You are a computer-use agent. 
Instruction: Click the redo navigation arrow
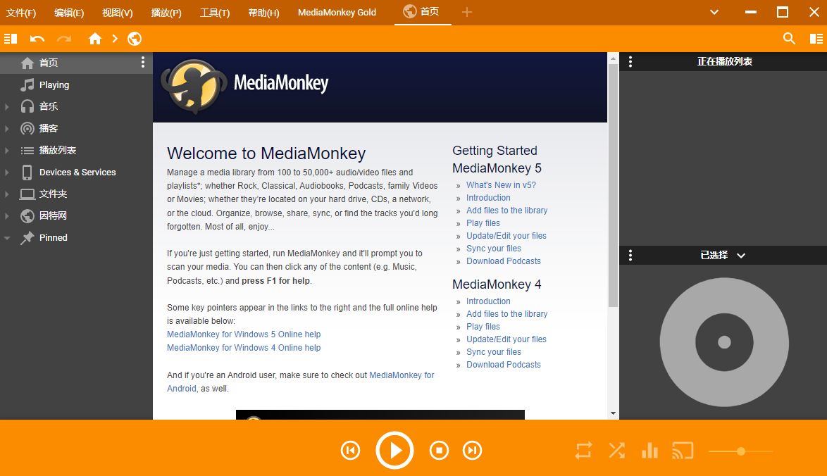pos(64,39)
